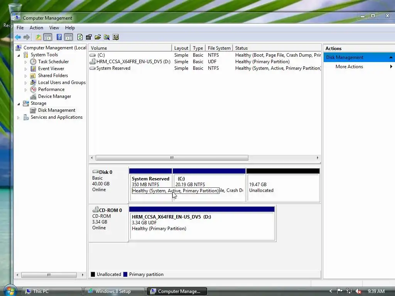Click the last toolbar icon with gear
This screenshot has width=395, height=296.
pos(116,37)
